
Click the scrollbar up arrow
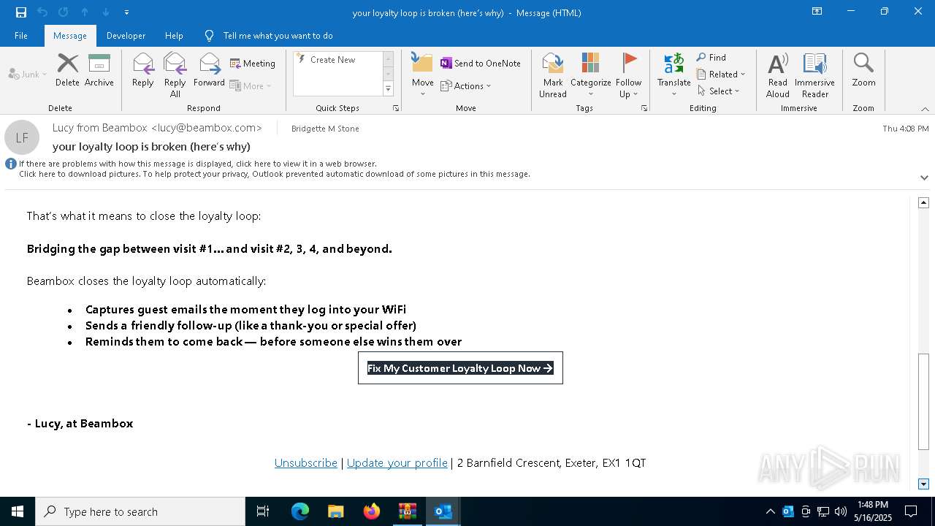click(923, 202)
